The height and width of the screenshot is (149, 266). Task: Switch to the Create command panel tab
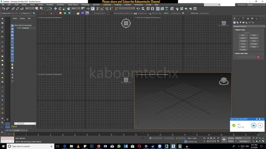click(x=234, y=19)
